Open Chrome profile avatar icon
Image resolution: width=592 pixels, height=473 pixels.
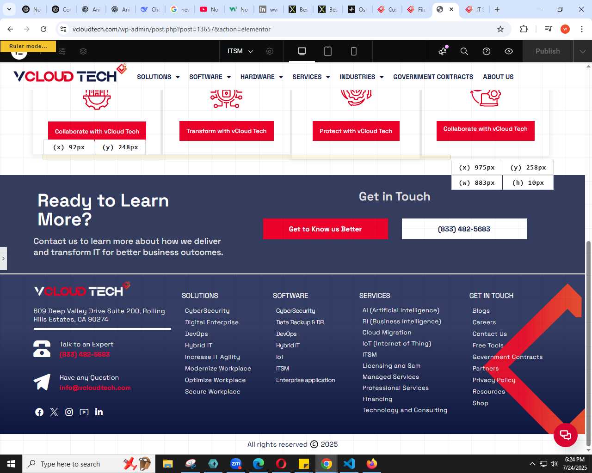pos(565,29)
